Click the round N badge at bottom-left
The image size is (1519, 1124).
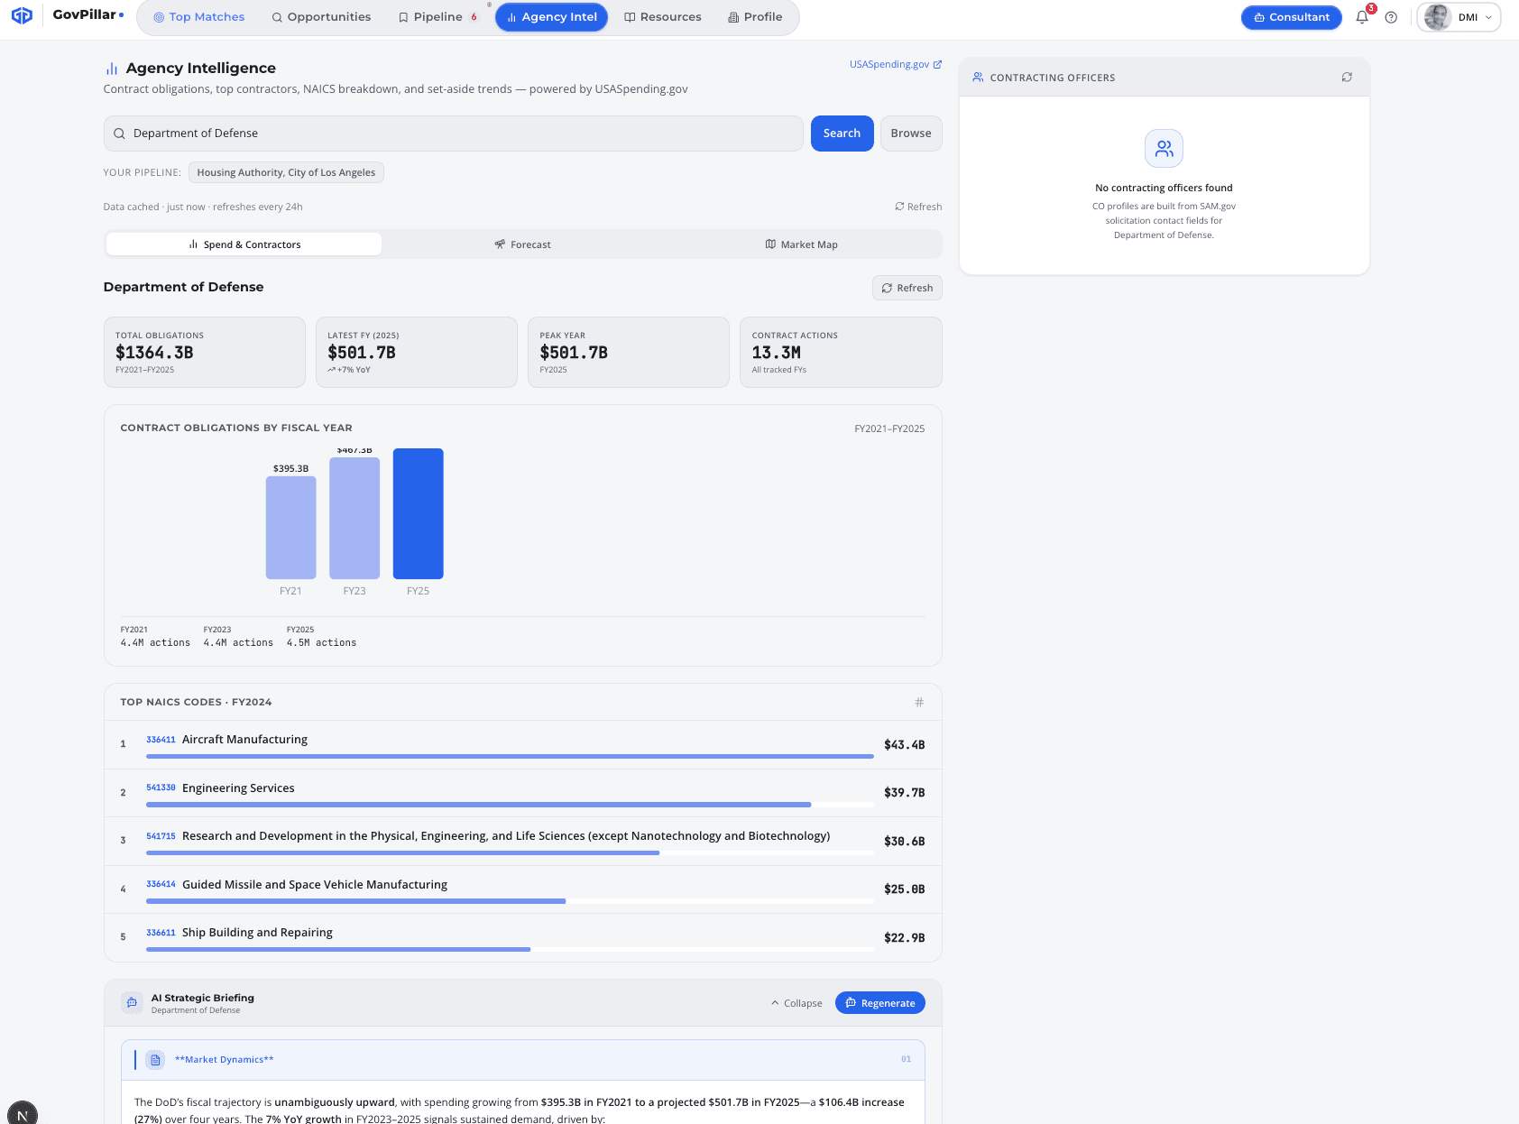[x=23, y=1113]
